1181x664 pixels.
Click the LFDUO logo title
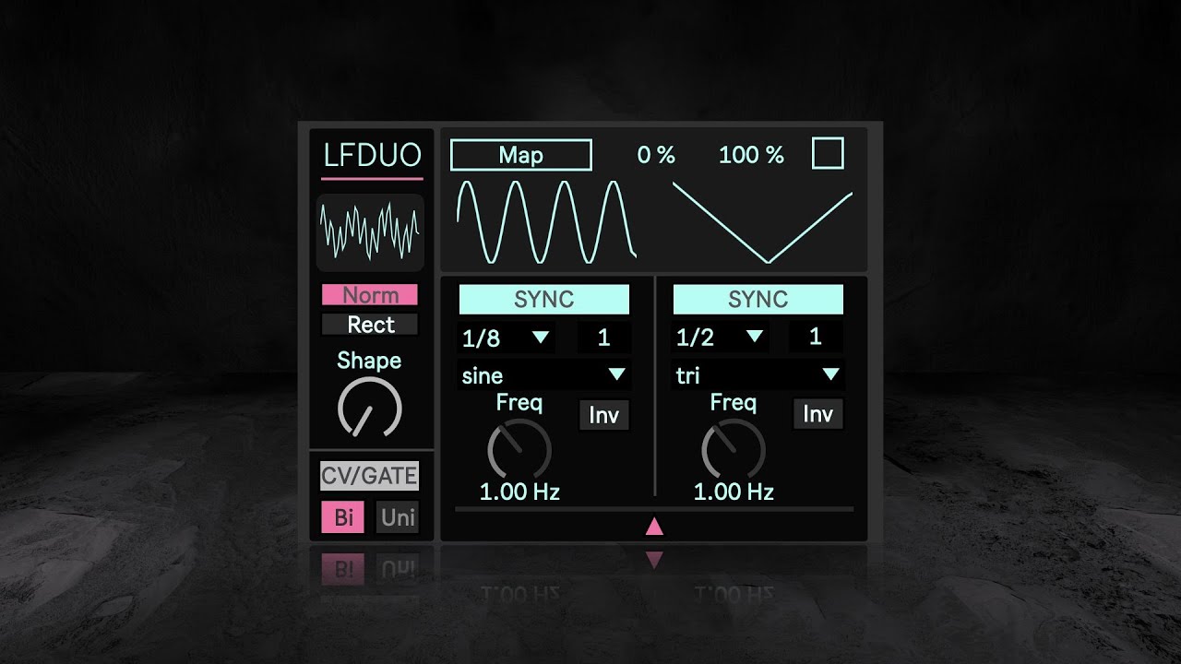click(x=372, y=155)
